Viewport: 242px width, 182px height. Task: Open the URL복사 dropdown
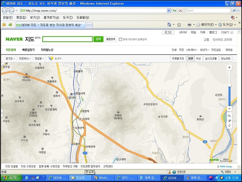click(192, 50)
